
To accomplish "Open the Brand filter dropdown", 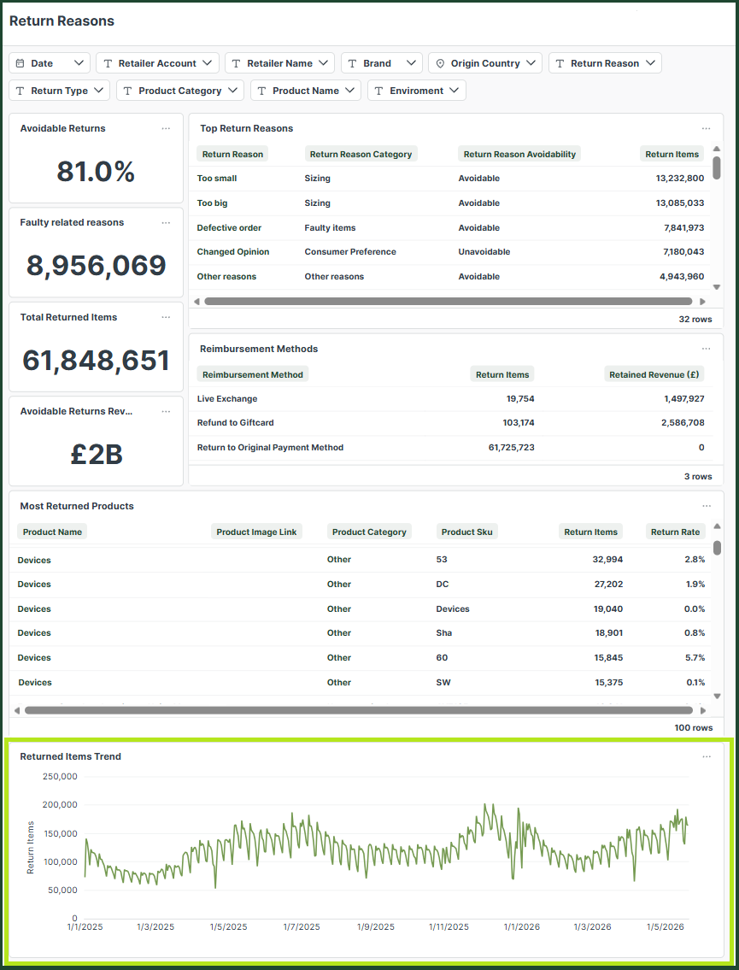I will [x=382, y=63].
